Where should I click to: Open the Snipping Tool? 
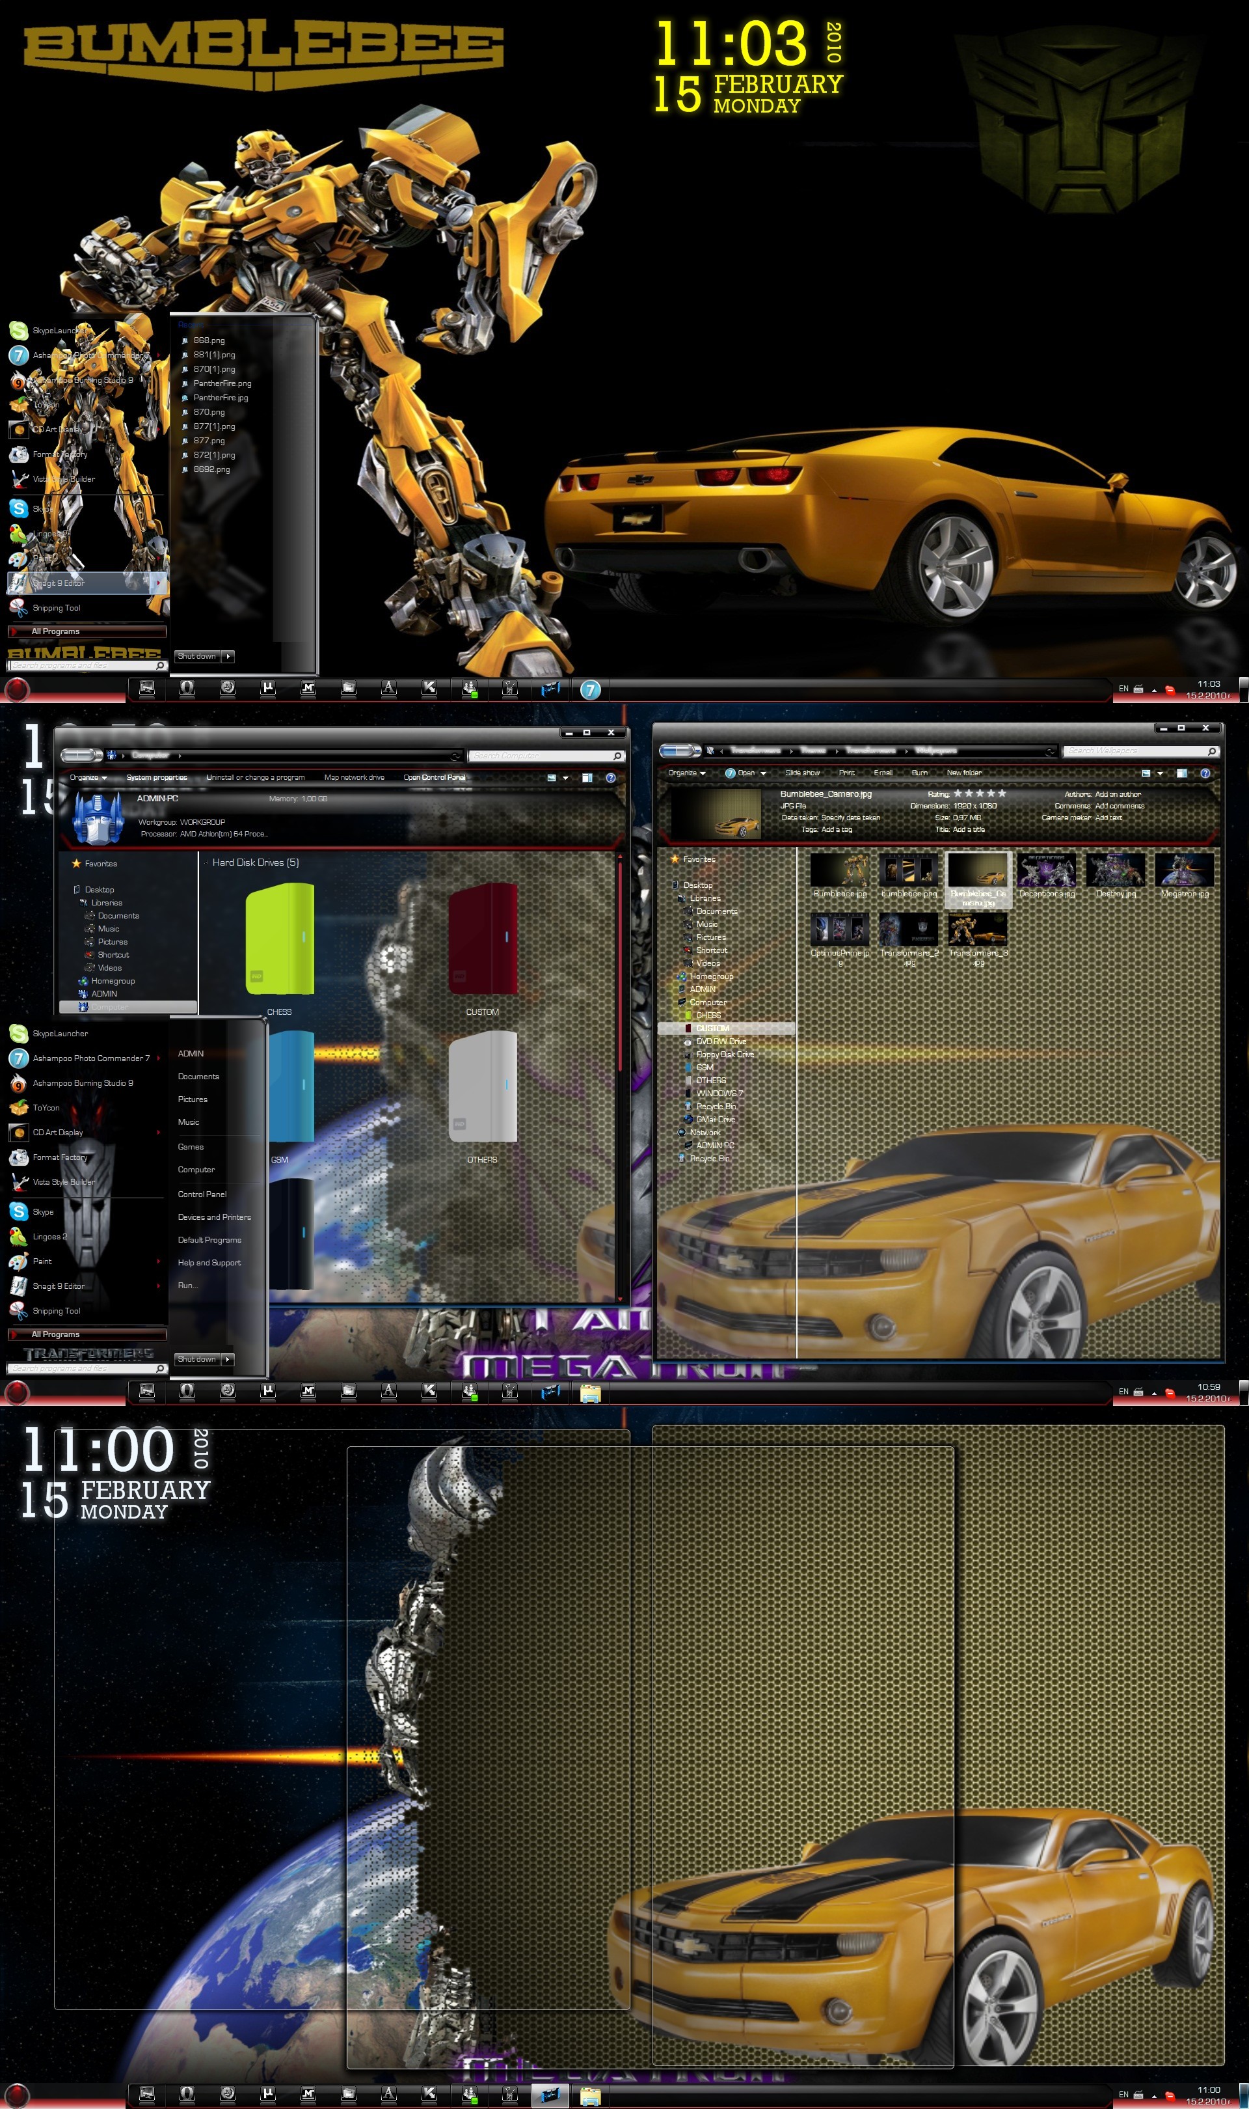click(57, 1310)
